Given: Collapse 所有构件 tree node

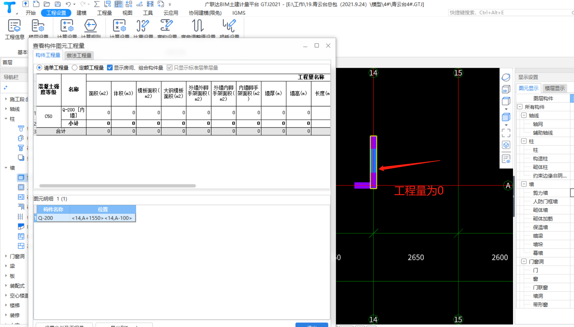Looking at the screenshot, I should click(x=520, y=107).
